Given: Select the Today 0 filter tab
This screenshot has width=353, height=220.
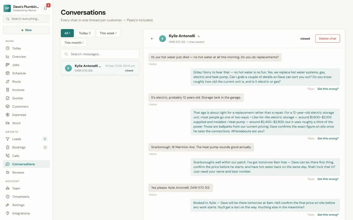Looking at the screenshot, I should click(x=85, y=33).
